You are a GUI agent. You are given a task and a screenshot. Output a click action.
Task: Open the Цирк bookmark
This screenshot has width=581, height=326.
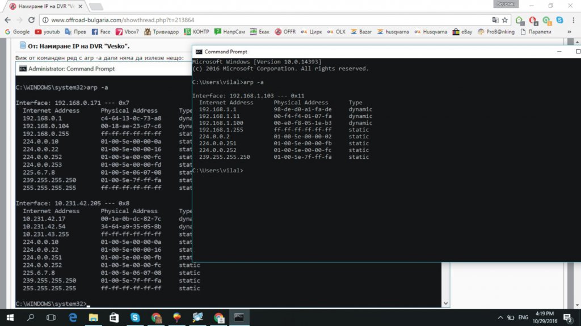tap(311, 32)
